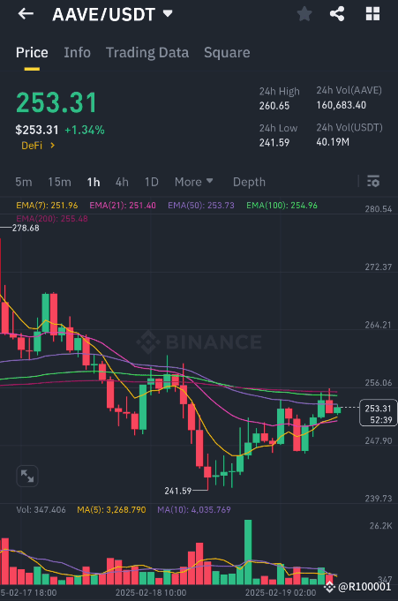Expand the More timeframes dropdown
Screen dimensions: 398x601
193,182
